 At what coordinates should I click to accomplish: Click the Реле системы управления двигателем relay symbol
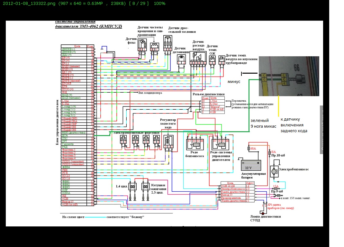[220, 144]
